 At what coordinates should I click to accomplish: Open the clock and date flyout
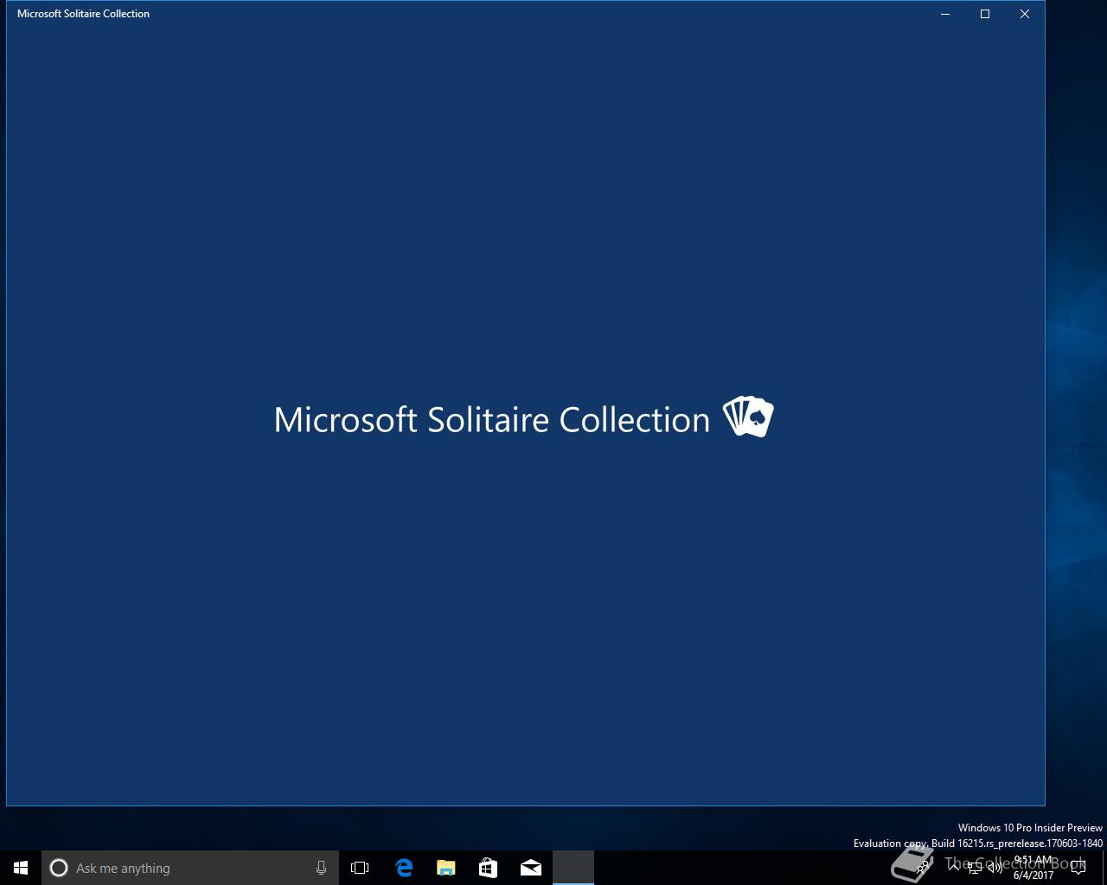(1033, 868)
